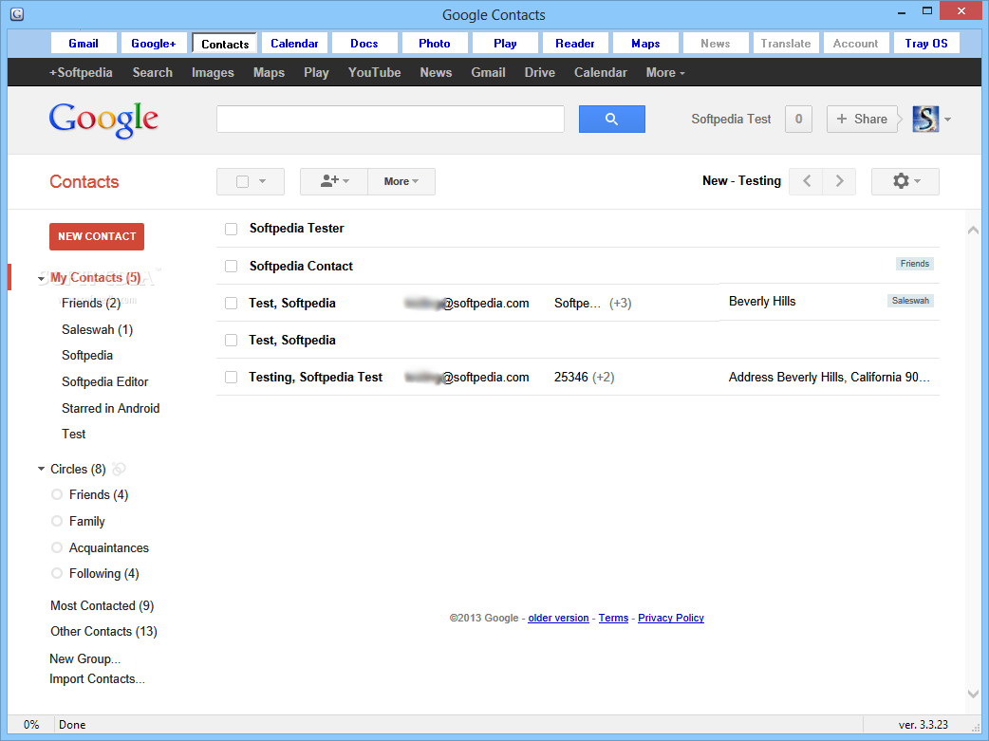
Task: Click the scrollbar up arrow
Action: pyautogui.click(x=973, y=231)
